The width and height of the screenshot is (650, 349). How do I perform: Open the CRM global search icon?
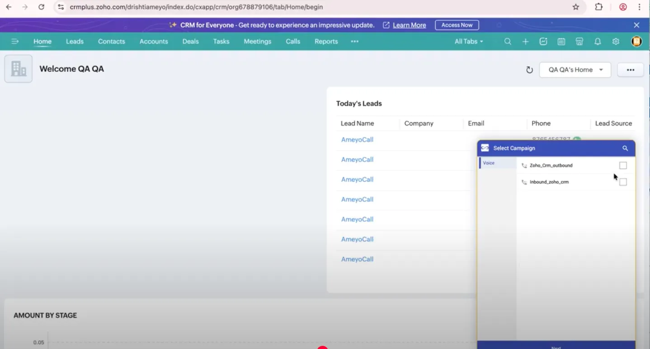coord(508,41)
